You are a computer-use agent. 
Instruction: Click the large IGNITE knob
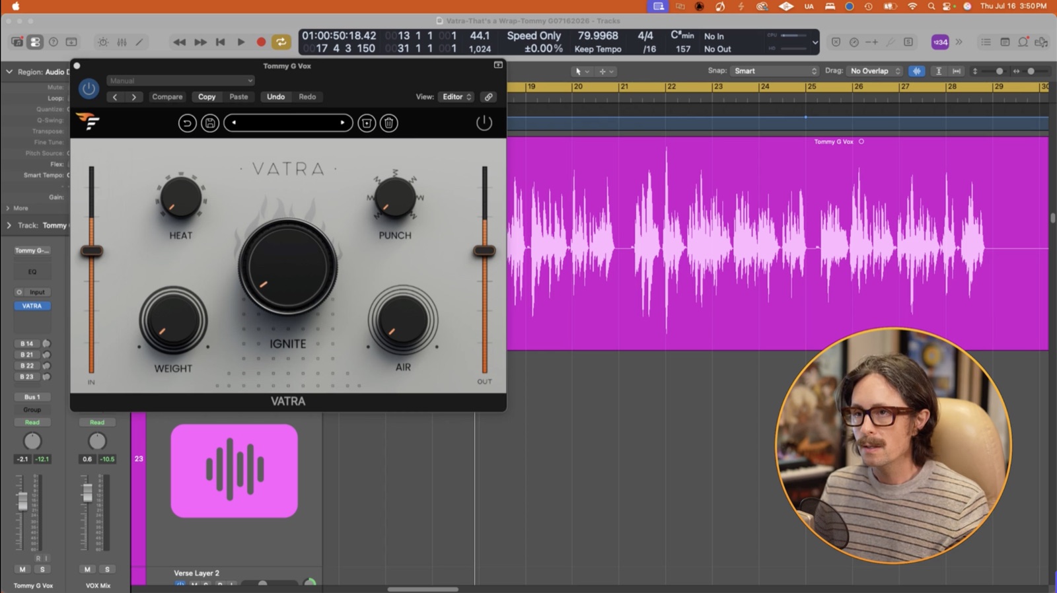click(x=288, y=267)
